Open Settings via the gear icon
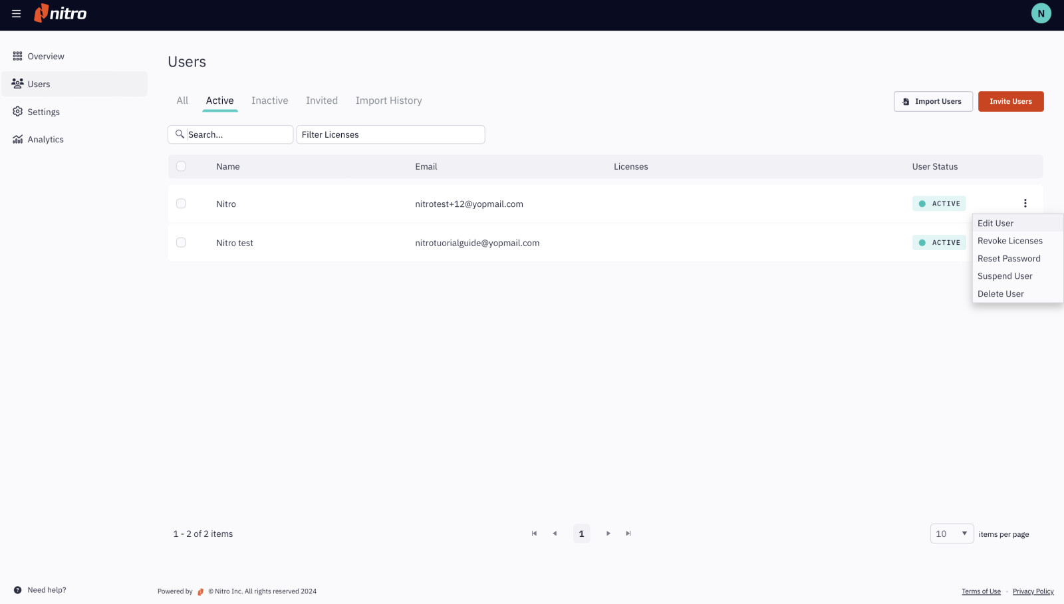The width and height of the screenshot is (1064, 604). [x=18, y=111]
